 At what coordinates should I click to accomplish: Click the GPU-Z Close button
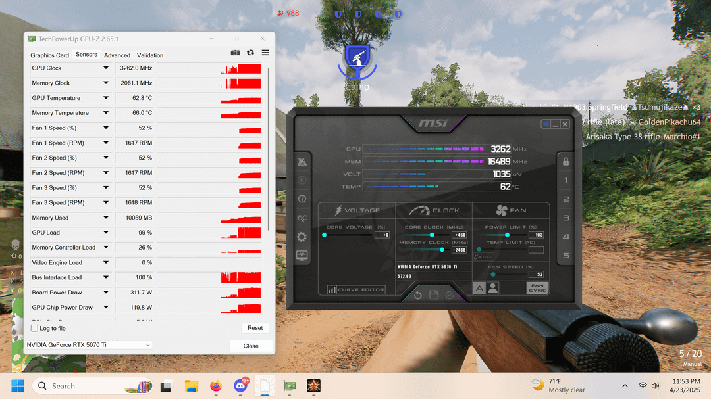click(251, 346)
